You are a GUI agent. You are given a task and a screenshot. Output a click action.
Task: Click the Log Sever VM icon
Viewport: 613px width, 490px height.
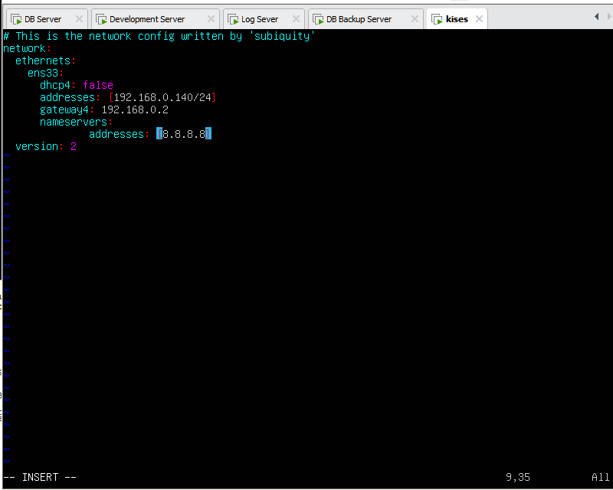[233, 19]
